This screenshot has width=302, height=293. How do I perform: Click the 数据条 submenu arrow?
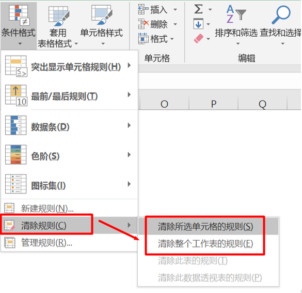point(129,125)
